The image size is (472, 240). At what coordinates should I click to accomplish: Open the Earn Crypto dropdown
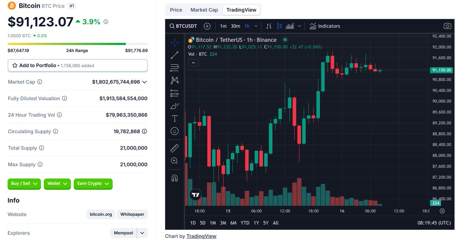[93, 183]
